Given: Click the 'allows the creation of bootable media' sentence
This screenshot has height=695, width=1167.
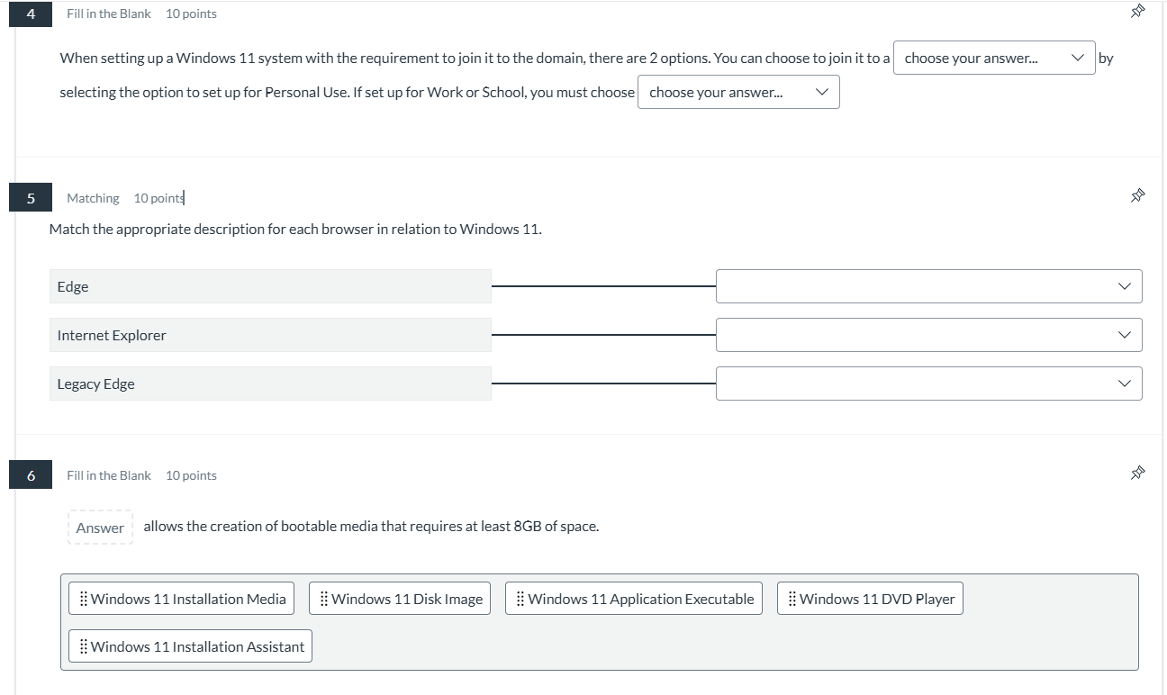Looking at the screenshot, I should click(371, 527).
